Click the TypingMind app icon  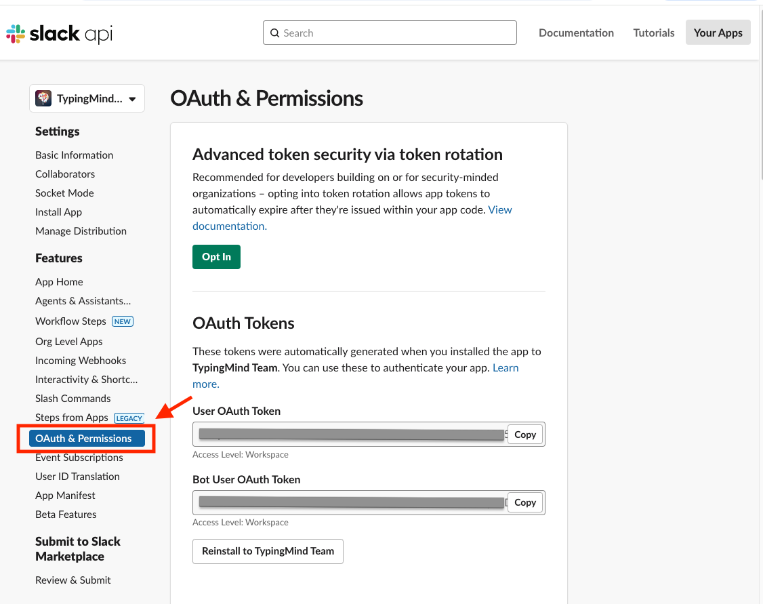[x=43, y=98]
